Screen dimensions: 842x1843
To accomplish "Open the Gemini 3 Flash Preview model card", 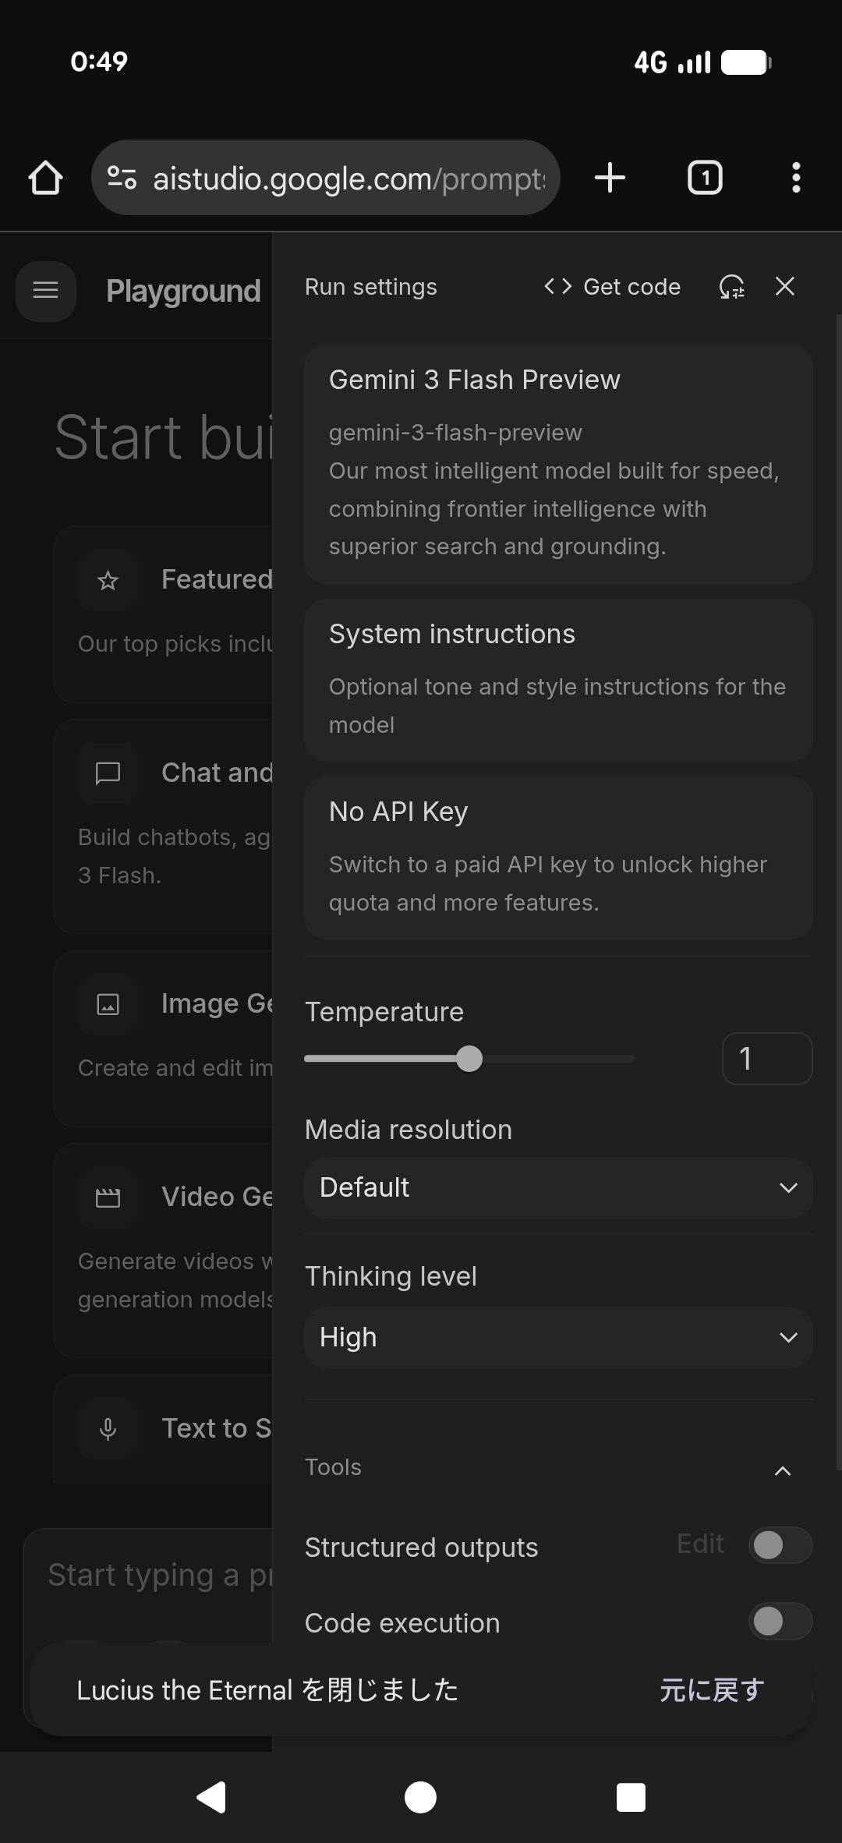I will tap(558, 464).
